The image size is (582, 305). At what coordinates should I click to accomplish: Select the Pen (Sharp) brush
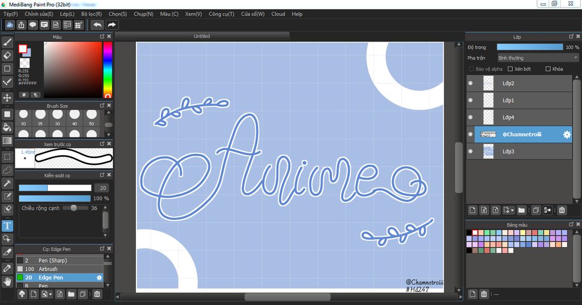[59, 261]
